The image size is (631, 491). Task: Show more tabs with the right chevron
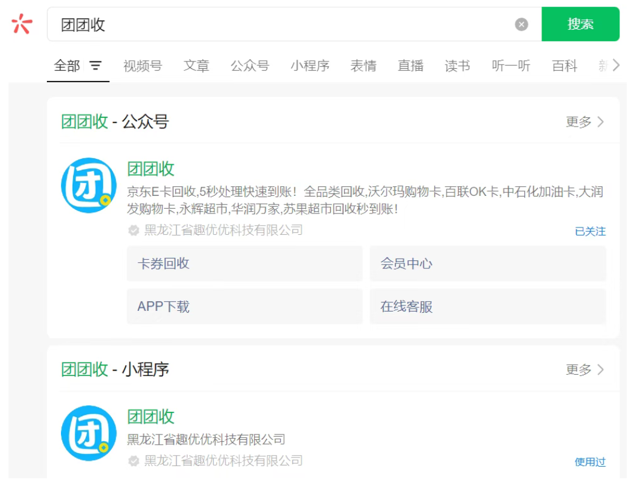pyautogui.click(x=616, y=65)
